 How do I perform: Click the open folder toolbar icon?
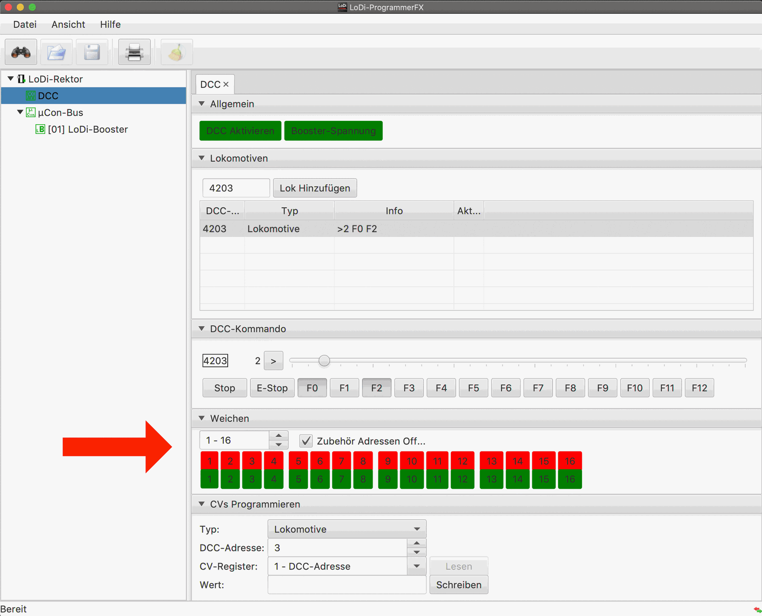click(57, 52)
